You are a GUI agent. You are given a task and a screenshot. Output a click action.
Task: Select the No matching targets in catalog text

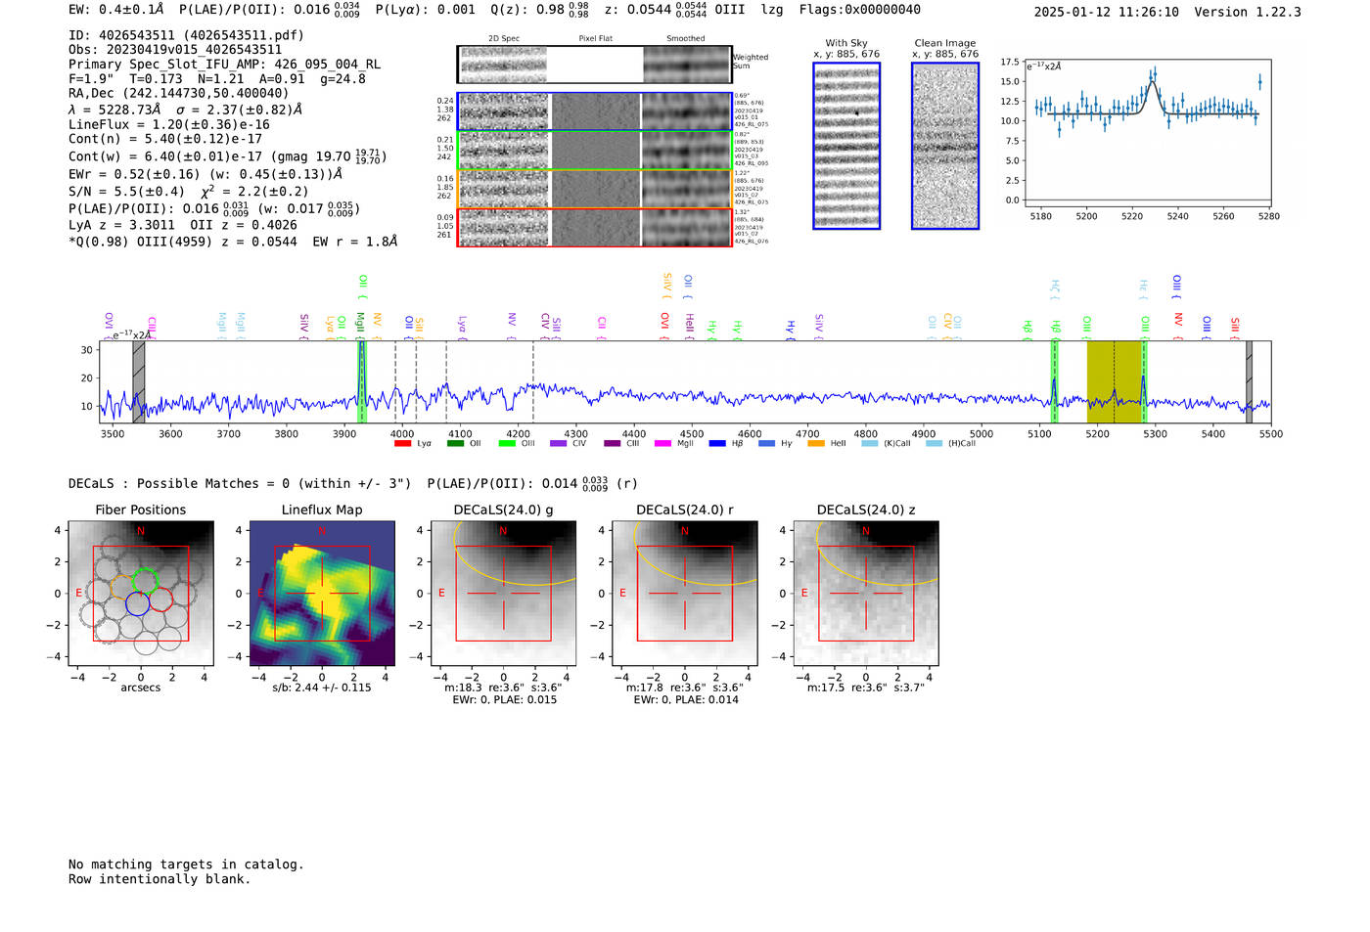click(x=186, y=865)
